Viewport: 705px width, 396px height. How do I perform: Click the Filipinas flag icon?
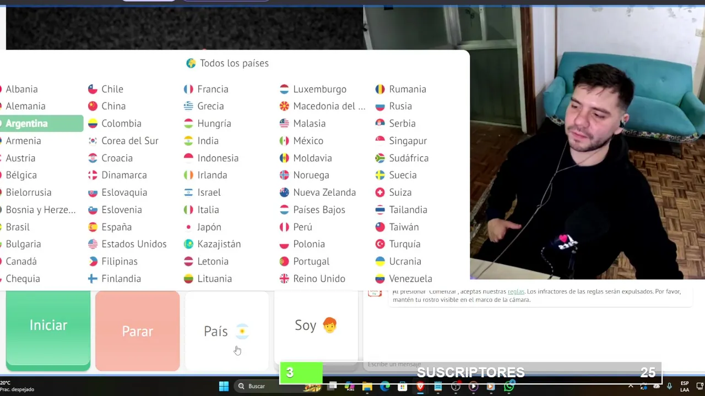93,261
